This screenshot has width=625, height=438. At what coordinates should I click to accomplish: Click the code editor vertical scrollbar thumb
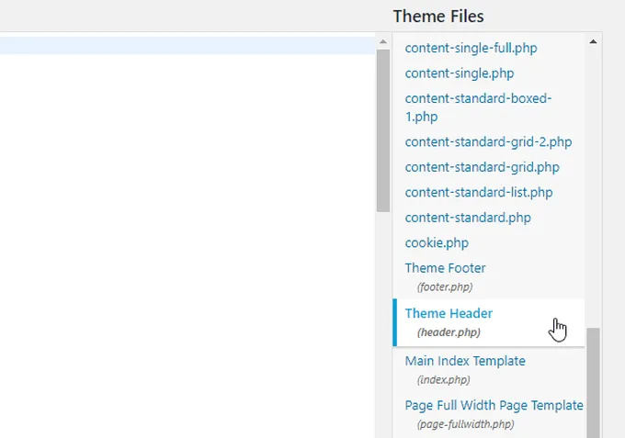[383, 129]
